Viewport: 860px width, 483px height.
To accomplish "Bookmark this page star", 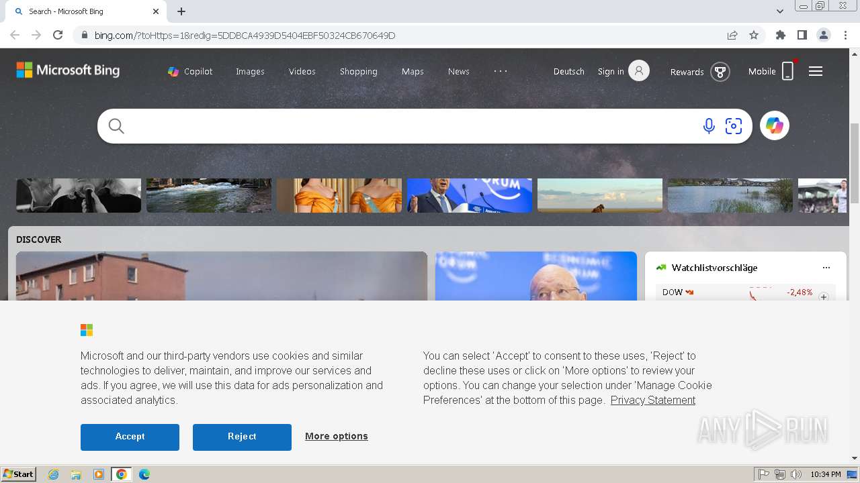I will click(754, 35).
